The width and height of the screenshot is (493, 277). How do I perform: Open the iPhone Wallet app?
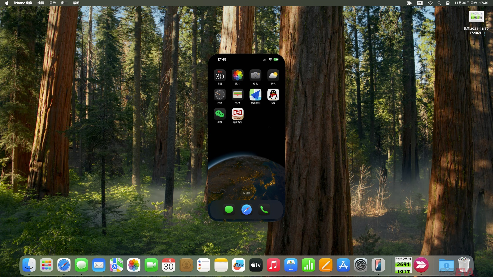click(237, 95)
